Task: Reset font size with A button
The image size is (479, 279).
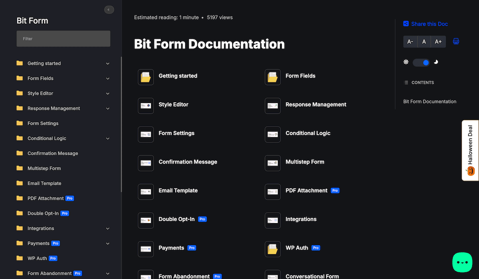Action: tap(424, 42)
